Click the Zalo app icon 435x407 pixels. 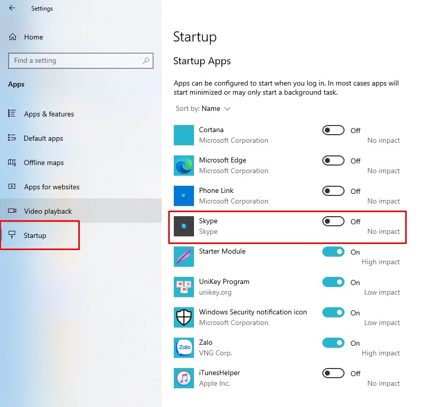(x=183, y=348)
